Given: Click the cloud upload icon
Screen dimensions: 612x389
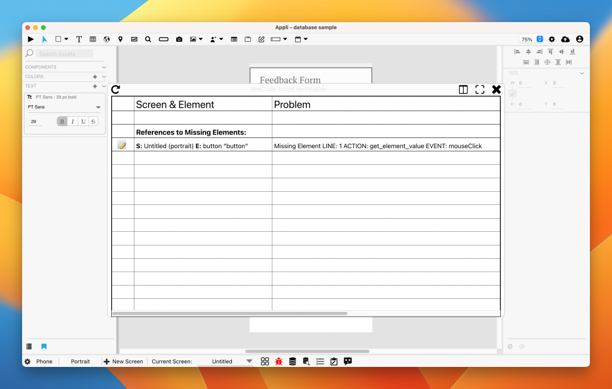Looking at the screenshot, I should [x=565, y=39].
